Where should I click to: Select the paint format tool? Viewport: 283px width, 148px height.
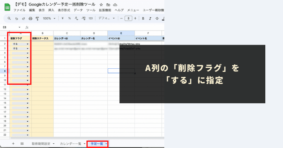[37, 18]
